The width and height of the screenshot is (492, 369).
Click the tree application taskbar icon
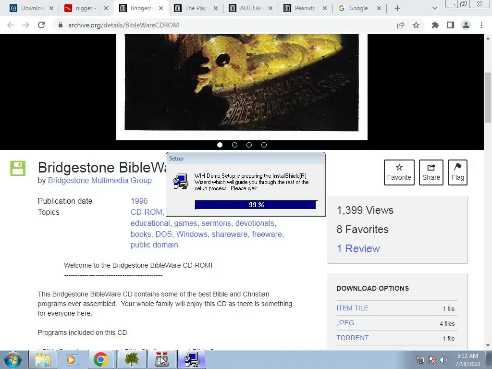[x=132, y=359]
